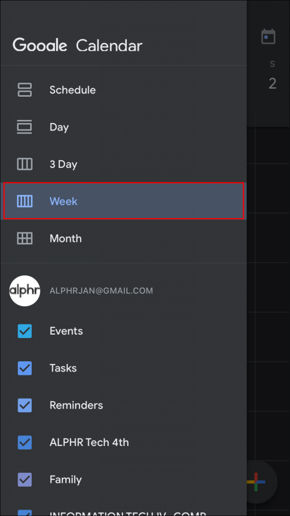The height and width of the screenshot is (516, 290).
Task: Click the Day view icon
Action: coord(25,127)
